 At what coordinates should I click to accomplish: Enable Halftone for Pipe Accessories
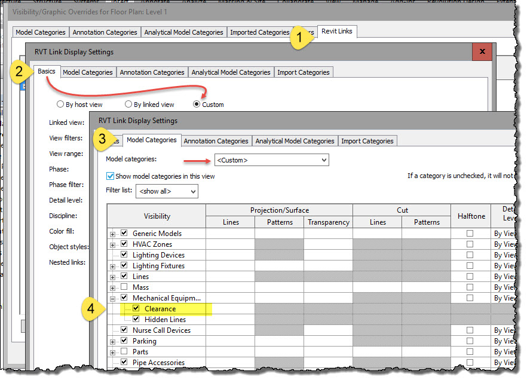click(x=470, y=362)
